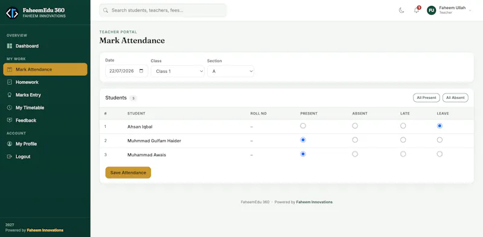Click the Dashboard grid icon in the sidebar

coord(10,46)
